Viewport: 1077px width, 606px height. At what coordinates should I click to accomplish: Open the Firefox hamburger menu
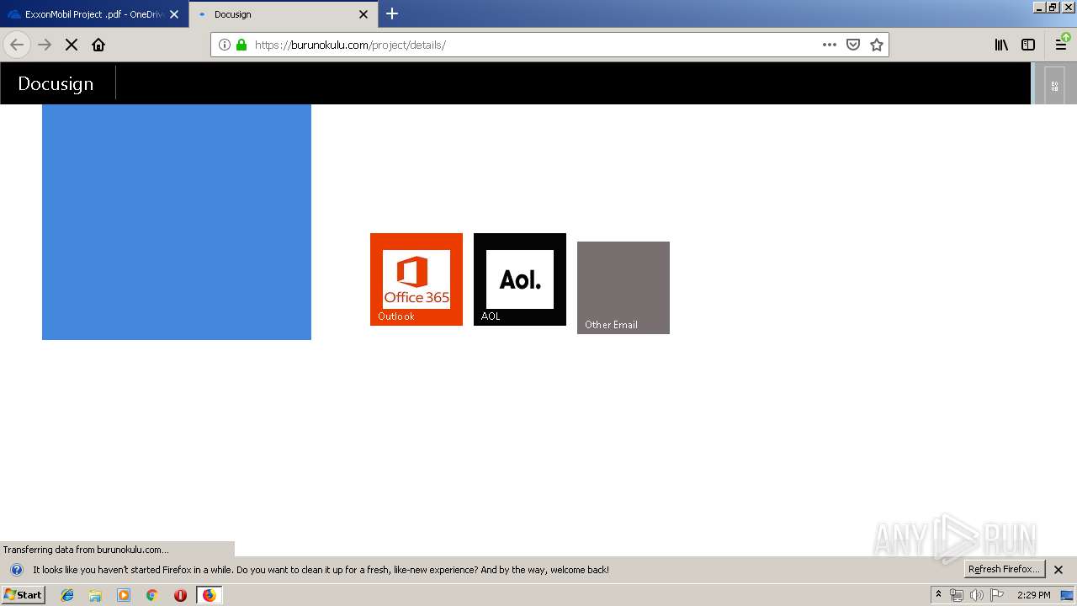click(x=1062, y=45)
